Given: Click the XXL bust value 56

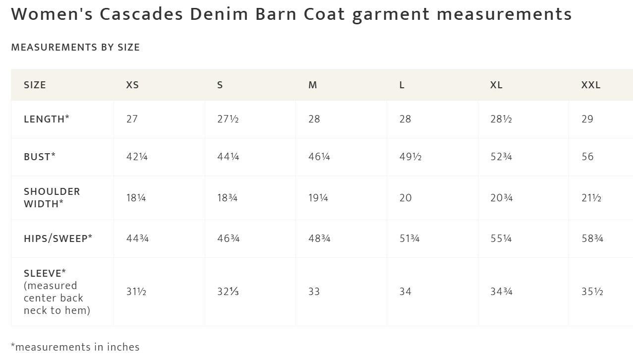Looking at the screenshot, I should point(587,157).
